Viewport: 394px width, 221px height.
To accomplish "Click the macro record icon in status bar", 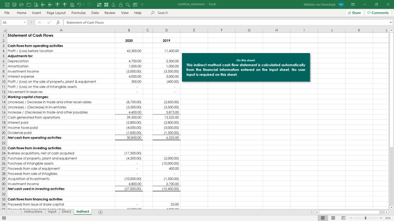I will [4, 218].
